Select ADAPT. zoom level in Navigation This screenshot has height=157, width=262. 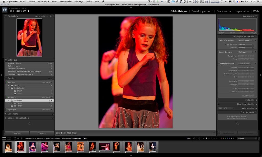point(37,16)
